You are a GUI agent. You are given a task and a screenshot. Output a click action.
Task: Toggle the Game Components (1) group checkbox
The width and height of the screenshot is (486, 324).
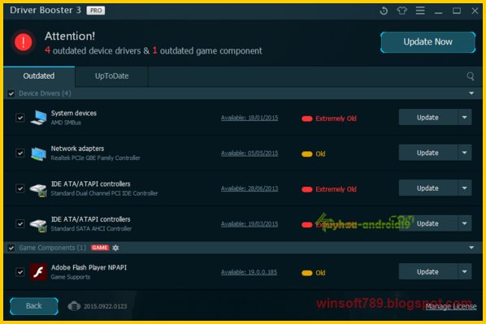[11, 248]
